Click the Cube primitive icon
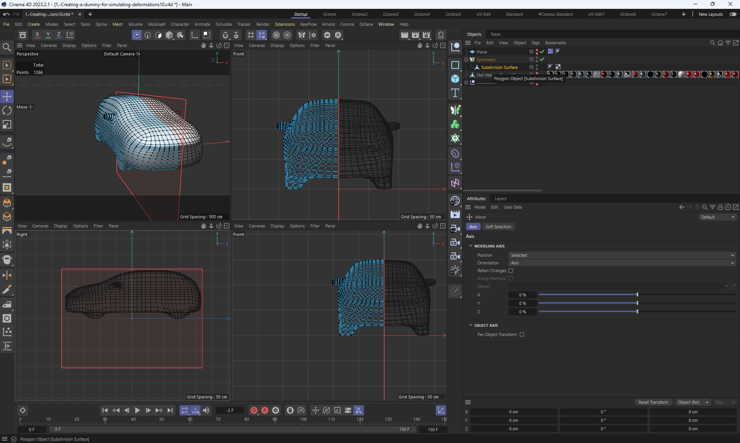740x443 pixels. pos(455,79)
